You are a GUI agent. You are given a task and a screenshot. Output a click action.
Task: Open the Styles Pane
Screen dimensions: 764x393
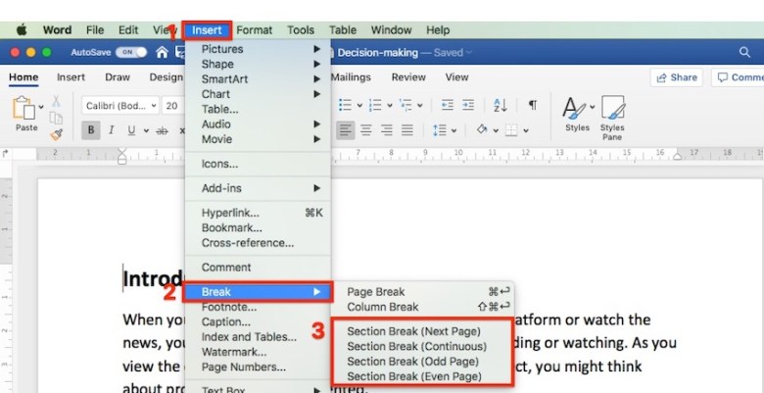(612, 118)
